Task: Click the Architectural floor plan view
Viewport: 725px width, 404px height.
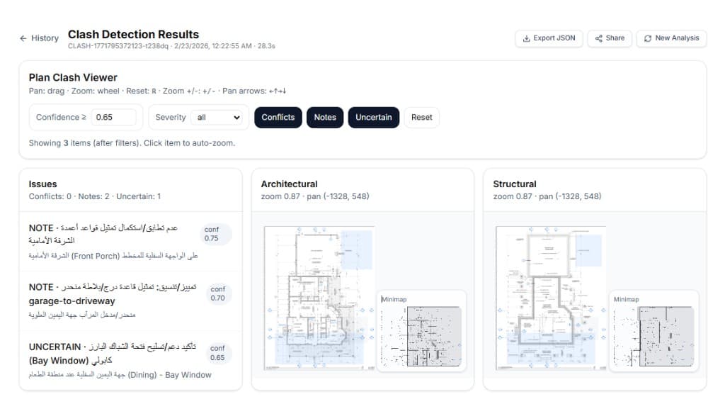Action: pos(319,298)
